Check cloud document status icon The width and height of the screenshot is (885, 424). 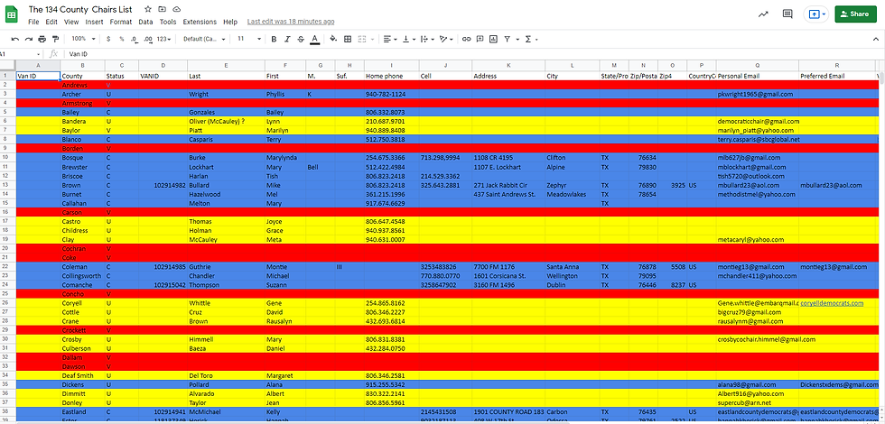(x=177, y=9)
